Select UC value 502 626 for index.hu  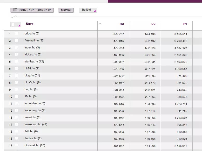click(150, 48)
